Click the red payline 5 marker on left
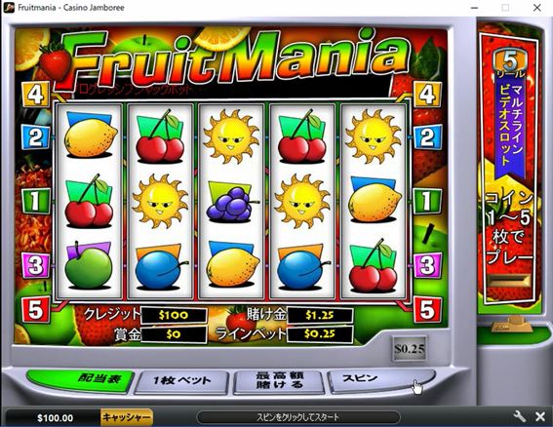The width and height of the screenshot is (553, 427). tap(36, 310)
